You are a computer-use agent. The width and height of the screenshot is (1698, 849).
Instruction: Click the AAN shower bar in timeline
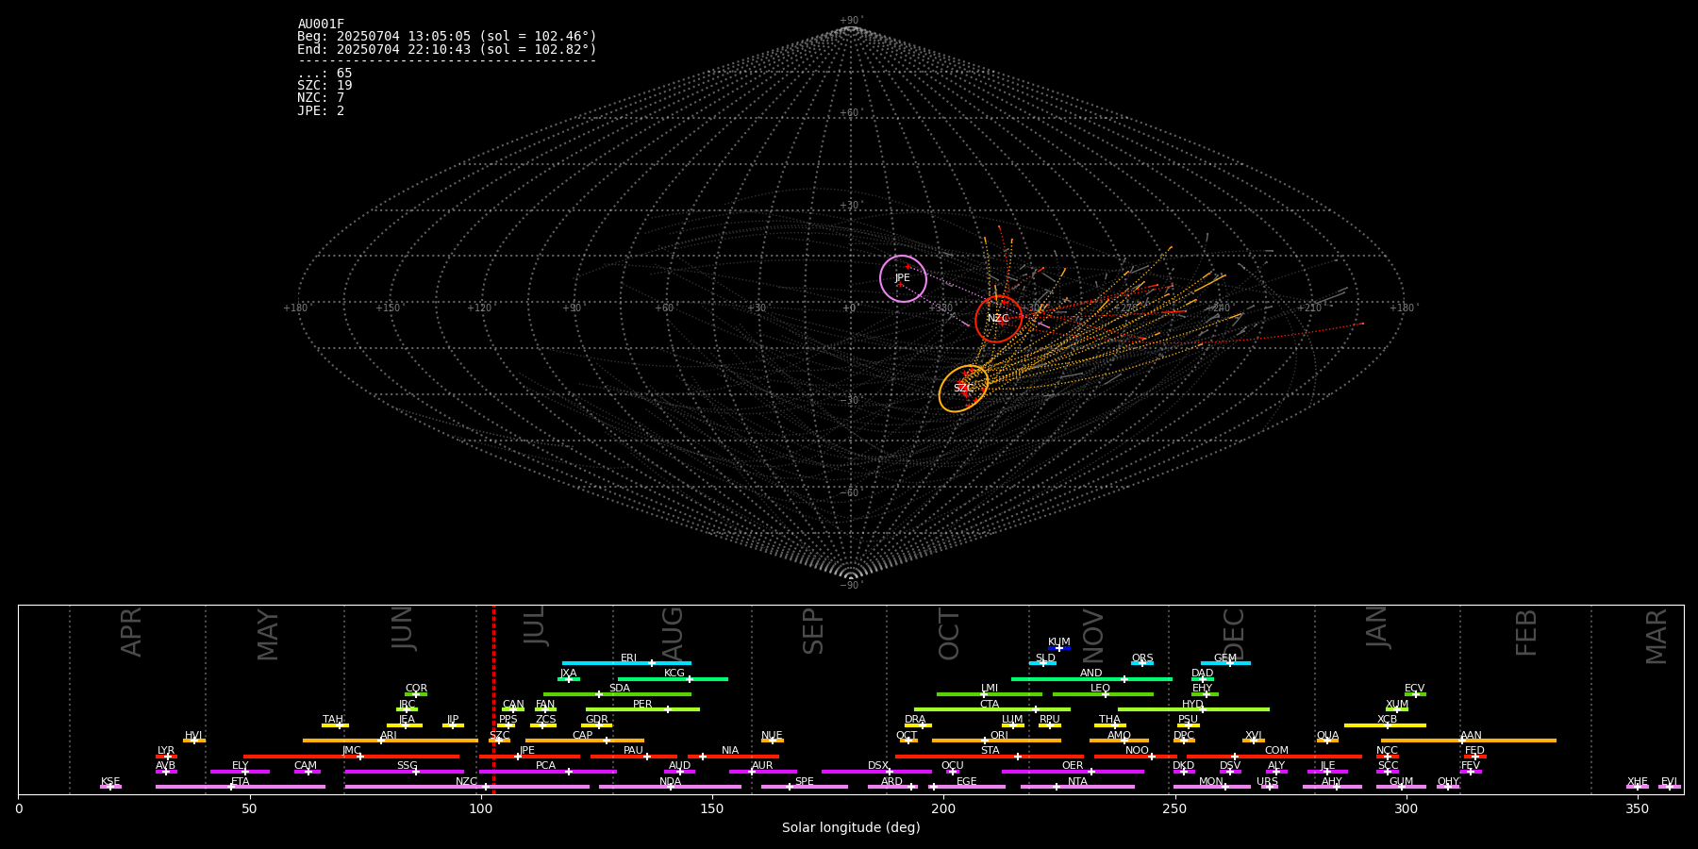tap(1469, 741)
